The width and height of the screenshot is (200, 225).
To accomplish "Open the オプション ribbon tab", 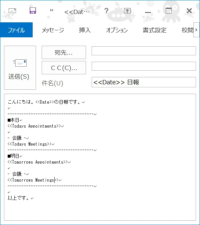I will coord(117,30).
